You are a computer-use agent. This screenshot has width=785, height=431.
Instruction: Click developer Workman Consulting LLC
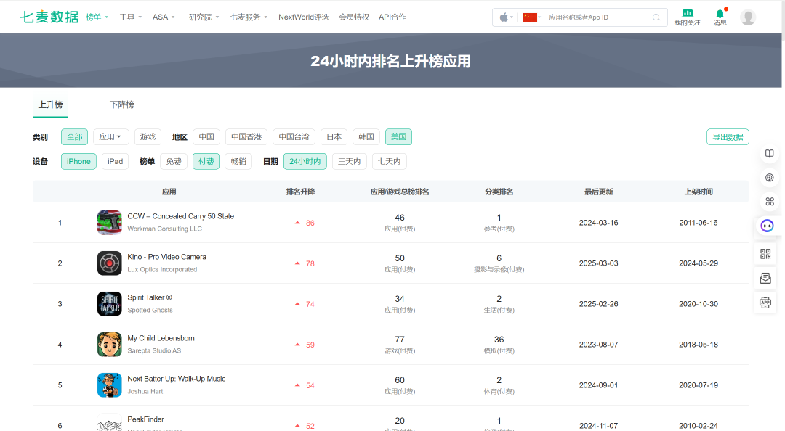[x=165, y=229]
